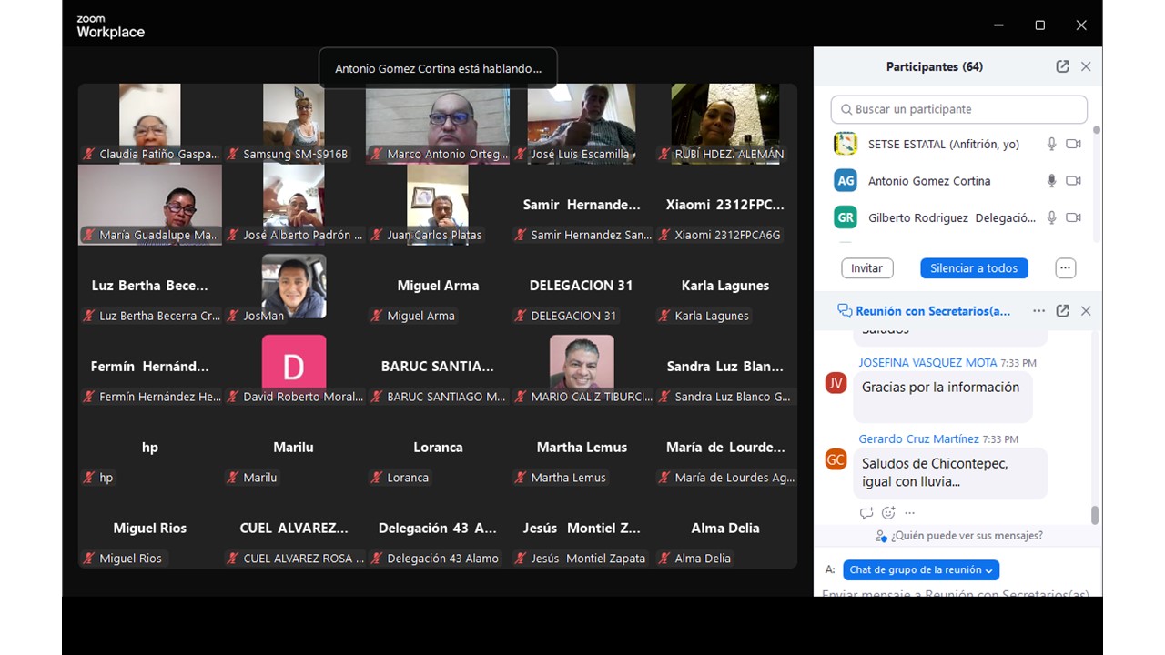
Task: Click JOSEFINA VASQUEZ MOTA's avatar in chat
Action: click(836, 383)
